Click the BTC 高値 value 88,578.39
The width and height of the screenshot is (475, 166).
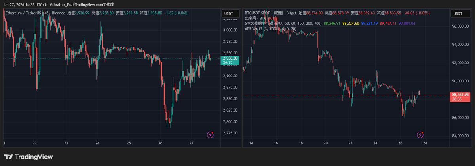[x=341, y=13]
